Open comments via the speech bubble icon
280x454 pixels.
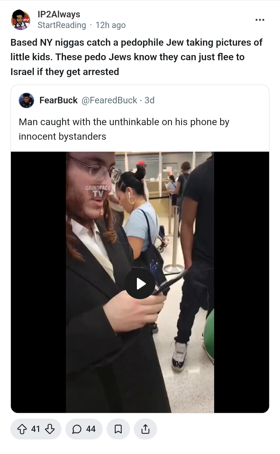[x=77, y=429]
